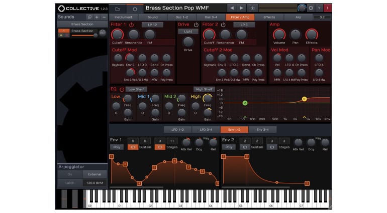Click the Env 1 Atk Vel knob
This screenshot has height=213, width=387.
point(186,142)
